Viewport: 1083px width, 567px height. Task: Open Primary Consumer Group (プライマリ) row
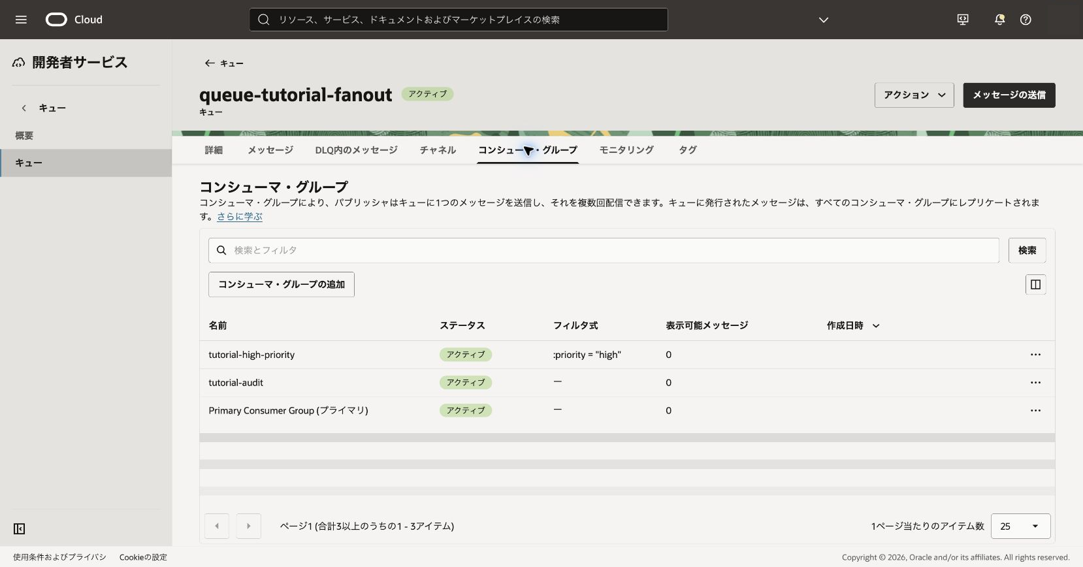pos(288,411)
